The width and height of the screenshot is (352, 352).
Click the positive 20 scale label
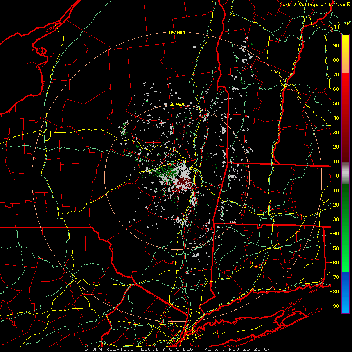(336, 147)
